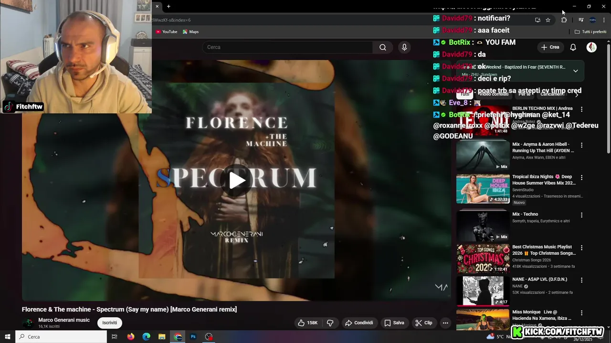Image resolution: width=611 pixels, height=343 pixels.
Task: Open Marco Generani music channel name
Action: pyautogui.click(x=64, y=320)
